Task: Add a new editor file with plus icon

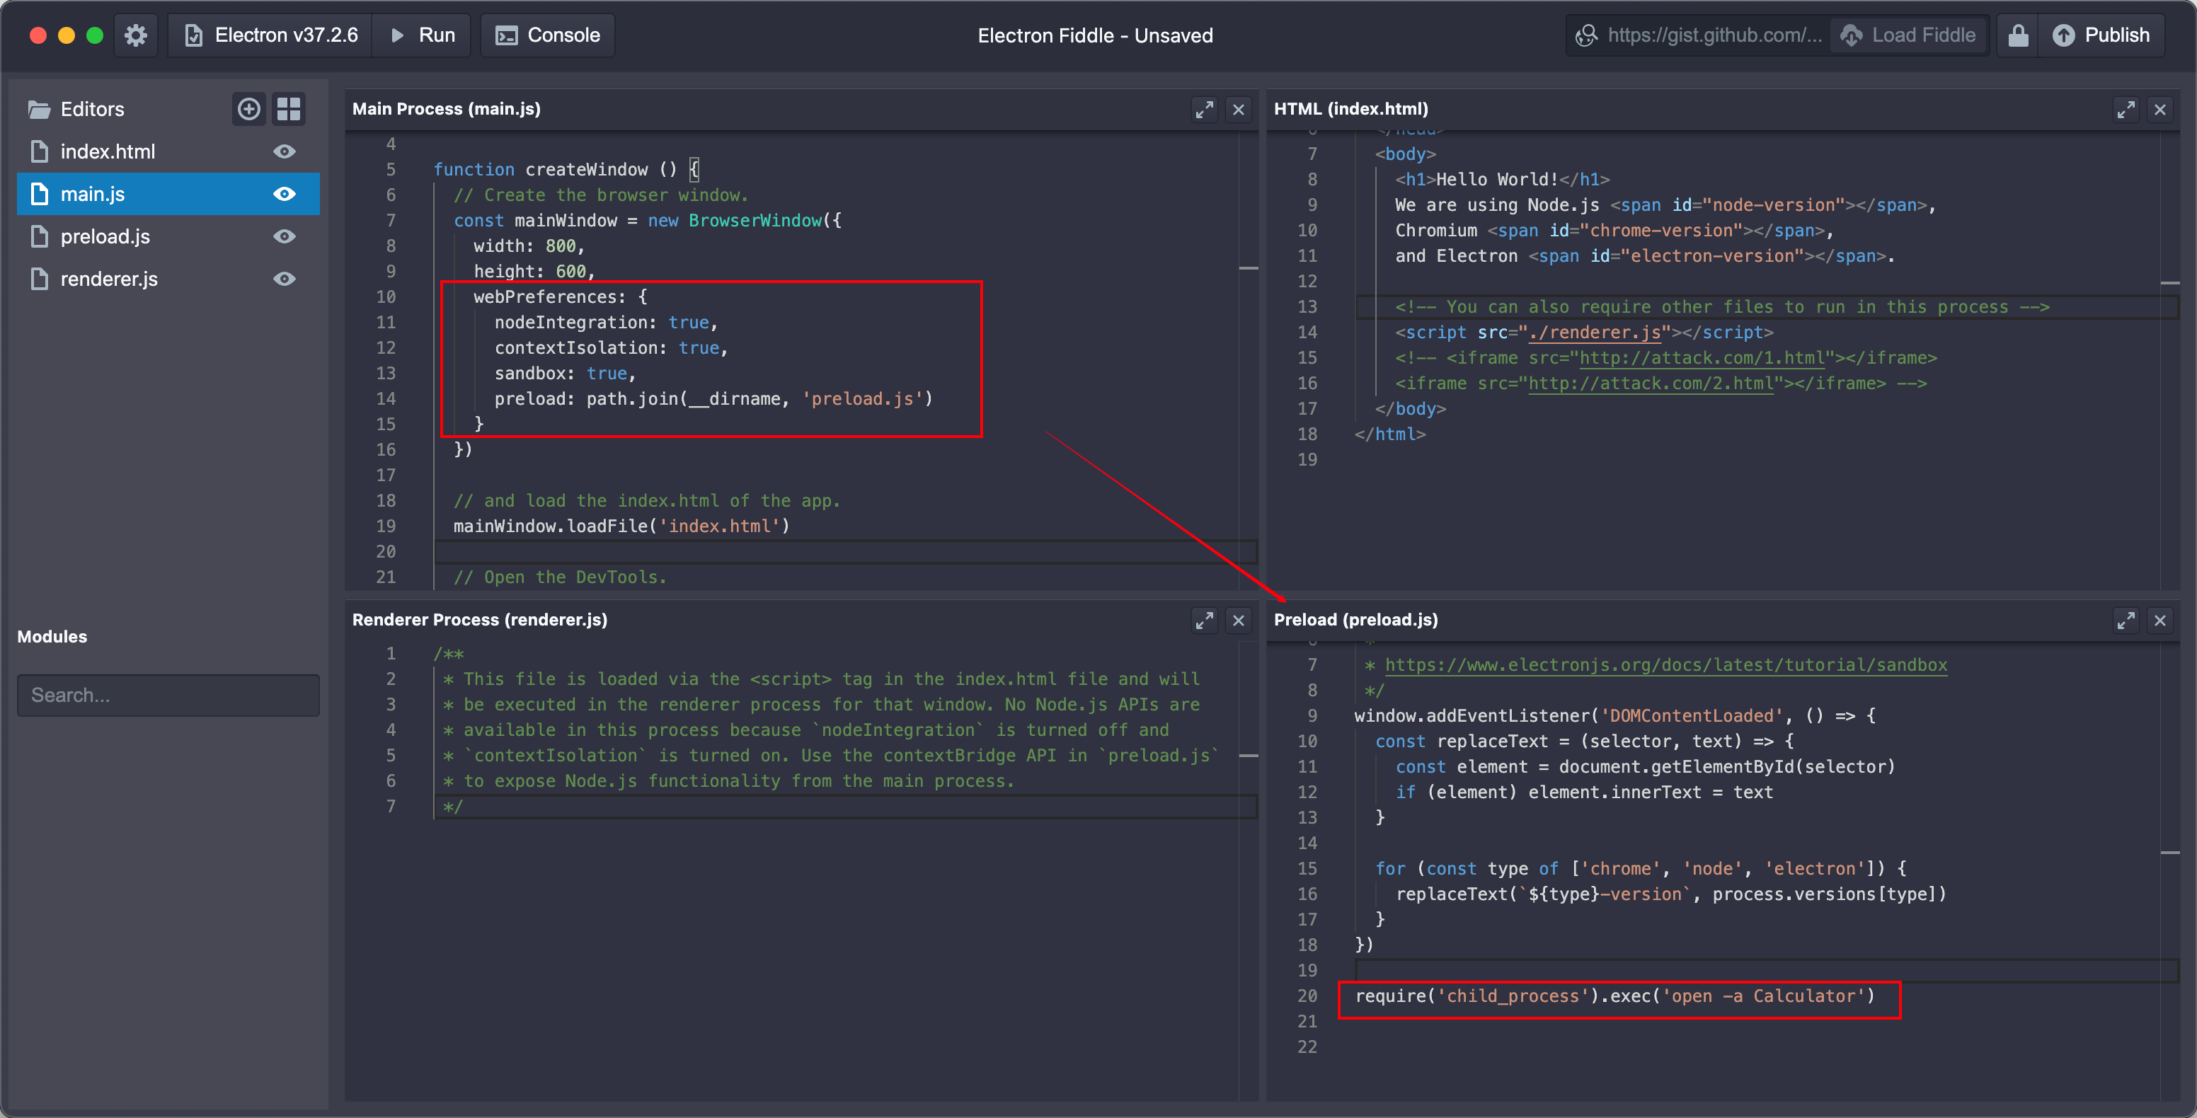Action: (x=249, y=109)
